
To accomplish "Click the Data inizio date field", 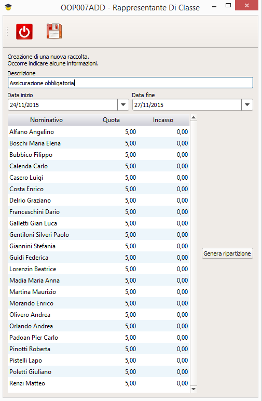I will point(63,105).
